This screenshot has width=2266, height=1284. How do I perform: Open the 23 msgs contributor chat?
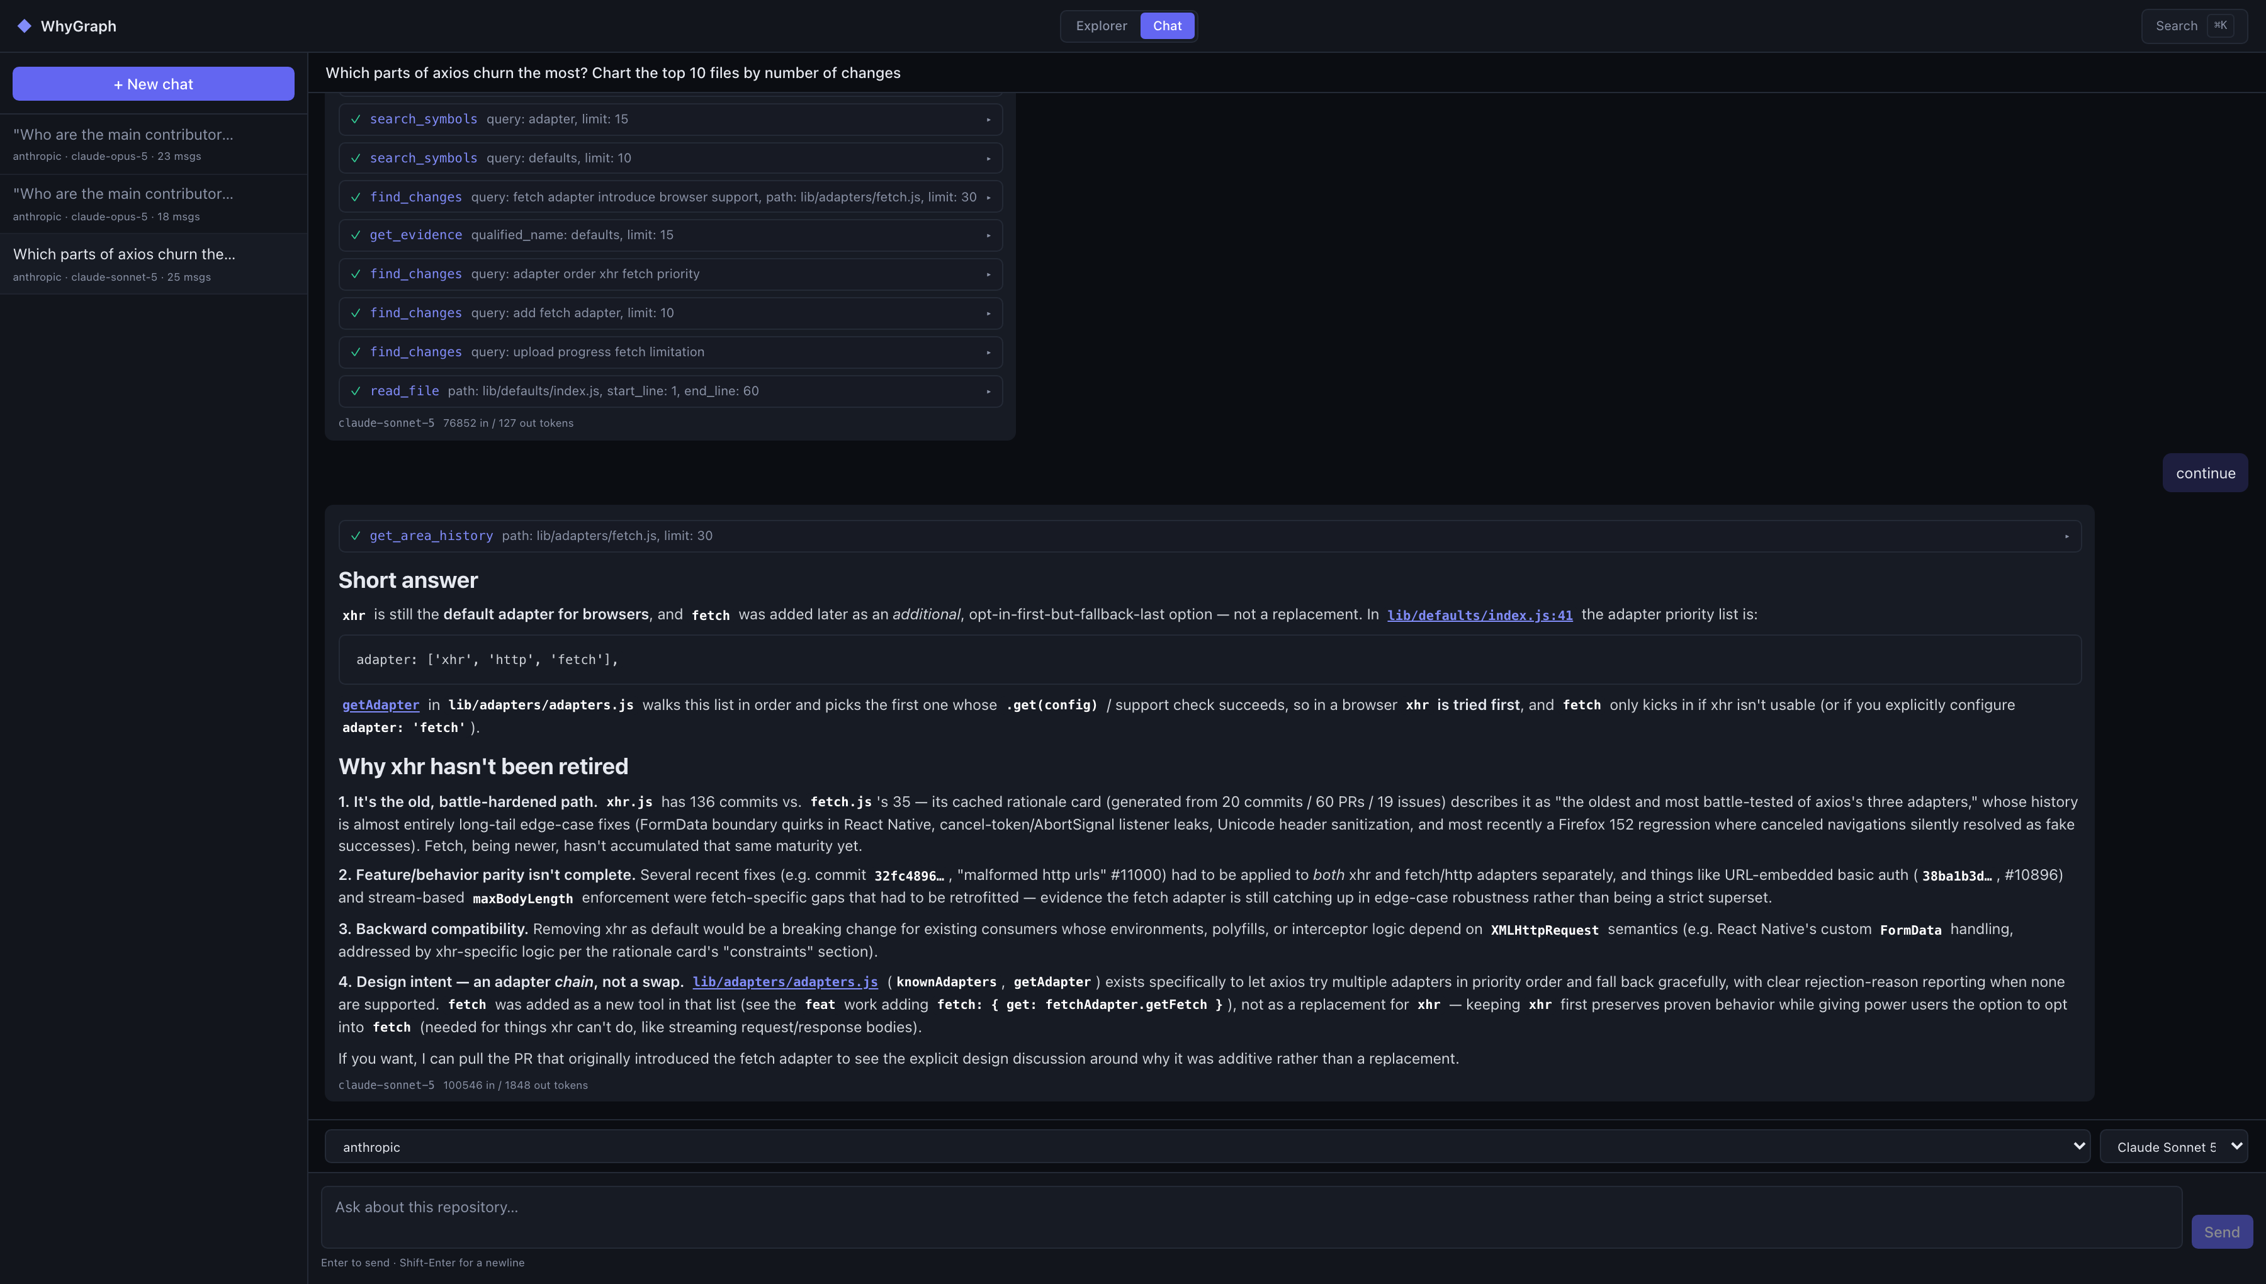pyautogui.click(x=154, y=144)
